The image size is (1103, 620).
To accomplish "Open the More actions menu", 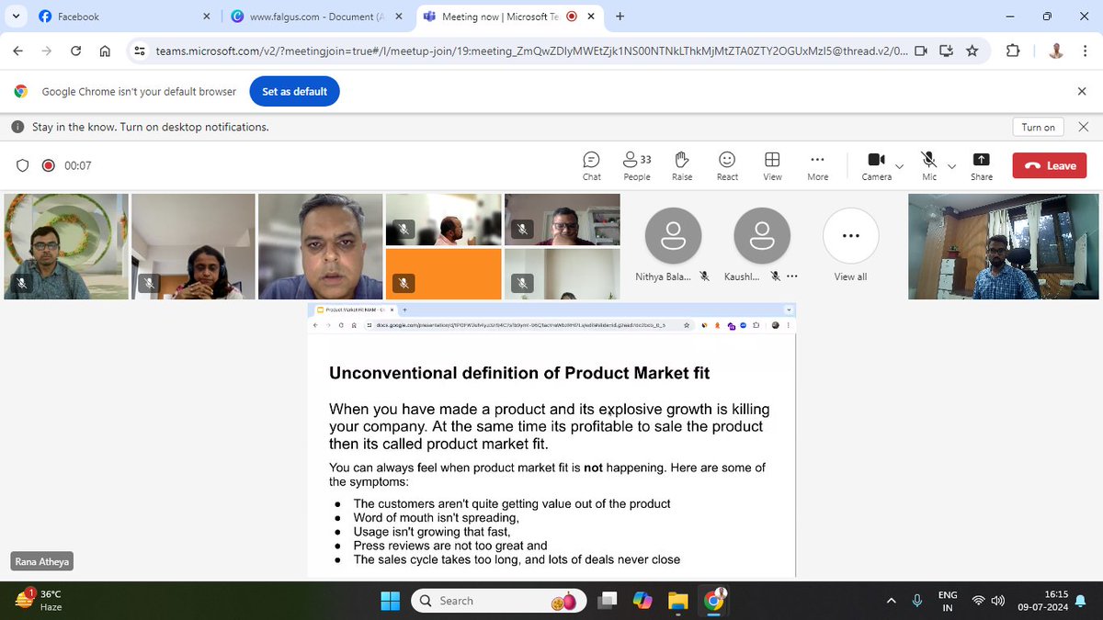I will coord(817,165).
